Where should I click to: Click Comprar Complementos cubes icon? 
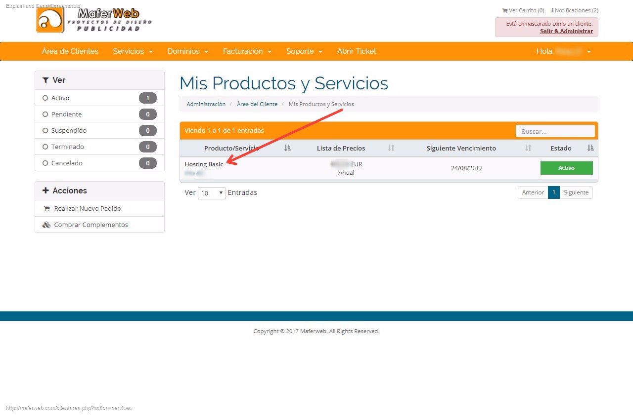(46, 225)
